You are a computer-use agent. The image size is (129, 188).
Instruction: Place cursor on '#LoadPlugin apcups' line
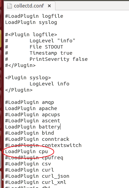32,115
